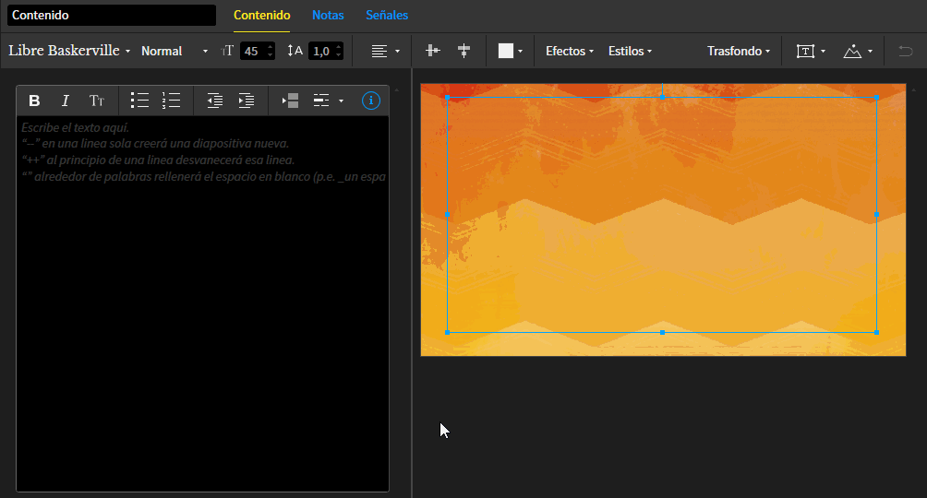This screenshot has height=498, width=927.
Task: Click the background image icon
Action: click(x=852, y=52)
